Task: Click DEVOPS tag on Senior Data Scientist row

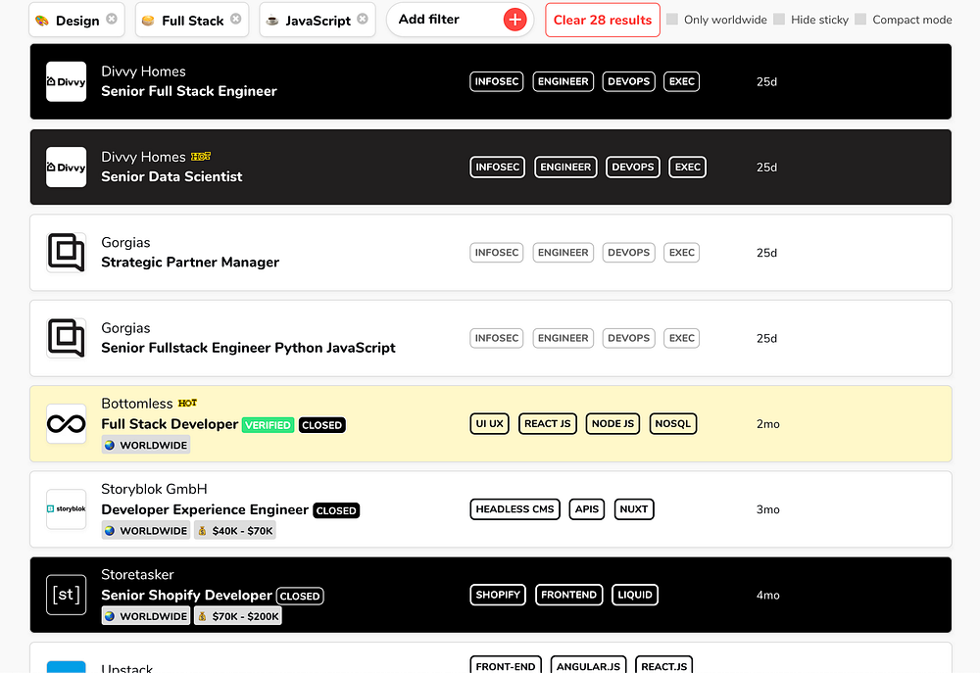Action: click(x=632, y=167)
